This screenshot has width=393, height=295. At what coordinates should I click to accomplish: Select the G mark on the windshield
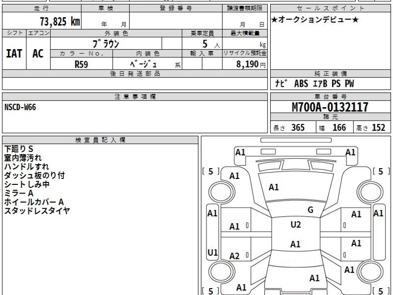[x=310, y=210]
